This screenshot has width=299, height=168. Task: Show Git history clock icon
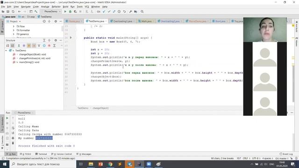(x=119, y=12)
